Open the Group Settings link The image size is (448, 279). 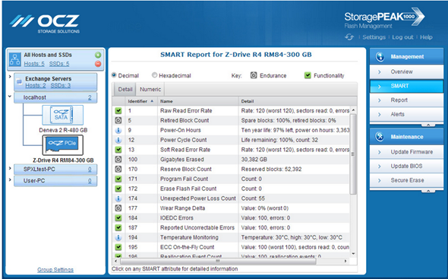[x=55, y=270]
